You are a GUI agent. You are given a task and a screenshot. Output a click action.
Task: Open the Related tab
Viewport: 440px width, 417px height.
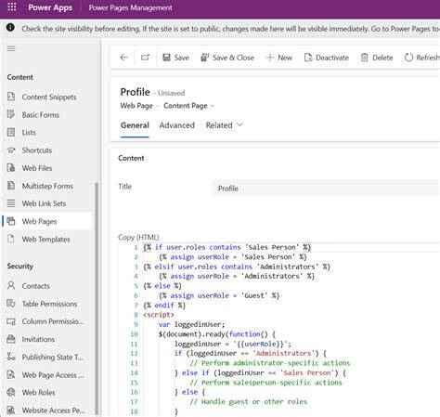[219, 125]
